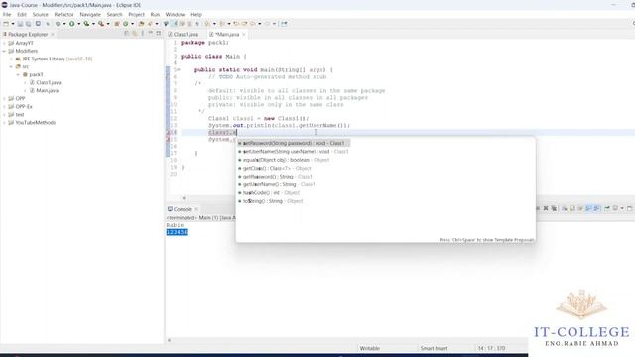Switch to the Class1.java editor tab
Screen dimensions: 635x357
tap(183, 35)
